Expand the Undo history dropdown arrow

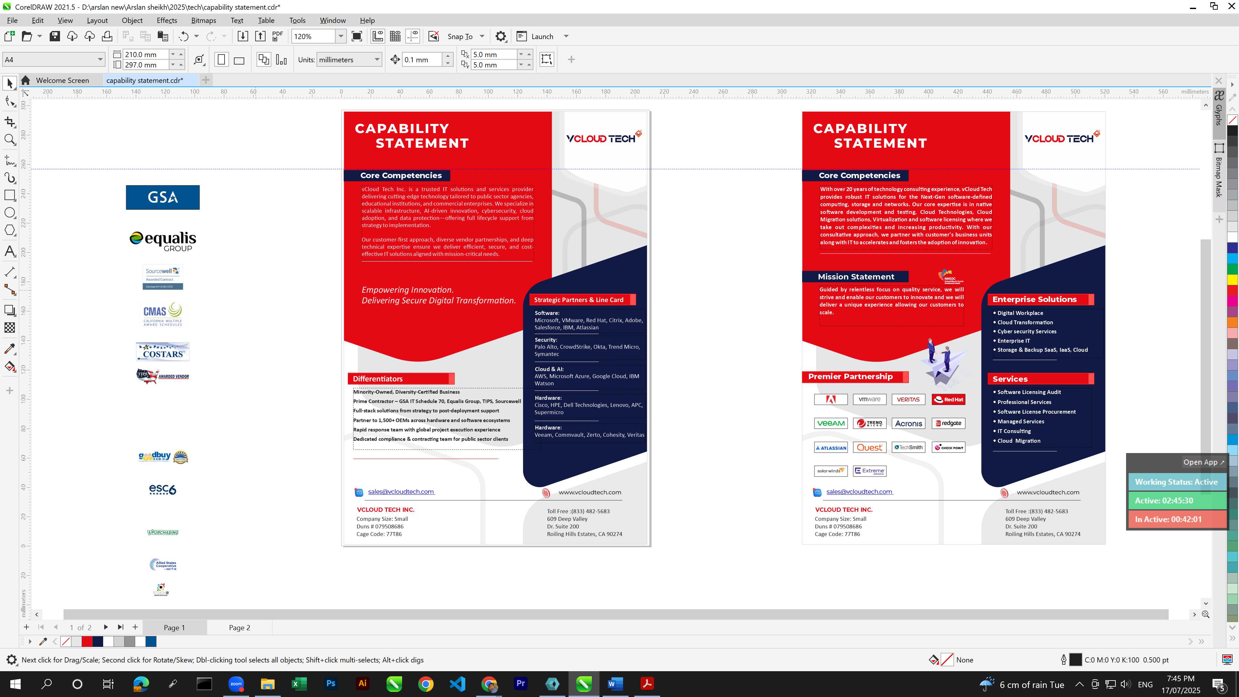tap(196, 36)
